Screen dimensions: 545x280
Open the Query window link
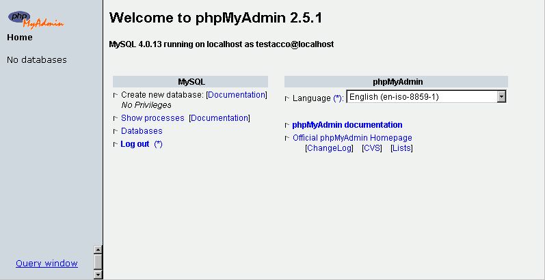coord(46,264)
